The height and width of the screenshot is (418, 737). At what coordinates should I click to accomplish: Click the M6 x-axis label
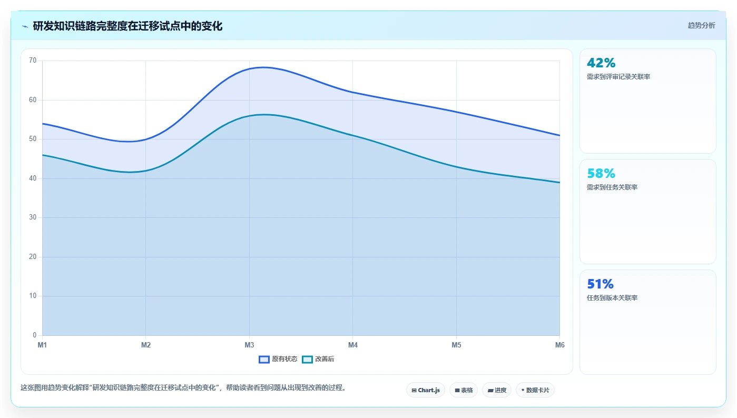559,345
